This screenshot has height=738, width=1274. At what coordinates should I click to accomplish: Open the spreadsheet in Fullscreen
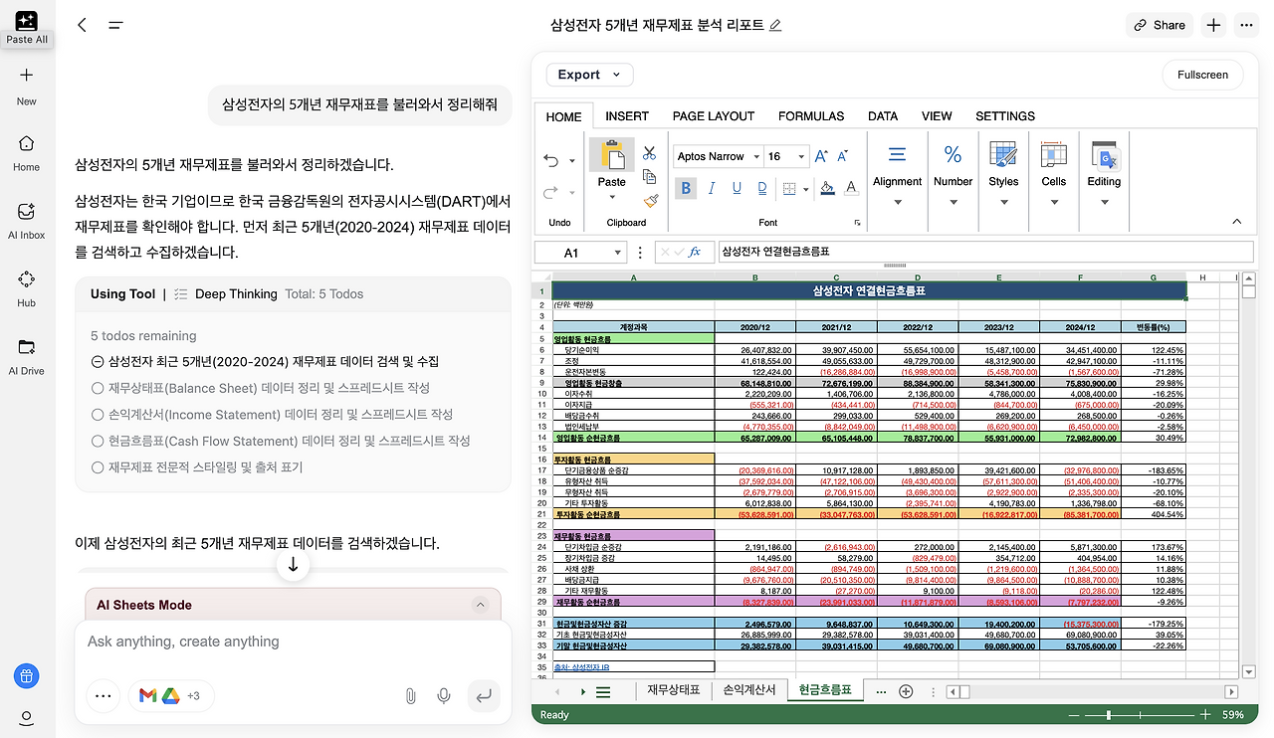click(x=1202, y=75)
